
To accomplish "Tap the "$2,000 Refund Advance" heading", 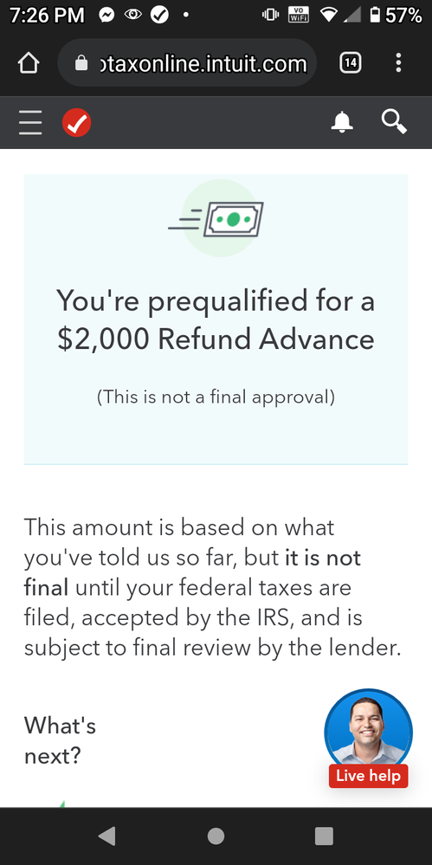I will tap(216, 339).
